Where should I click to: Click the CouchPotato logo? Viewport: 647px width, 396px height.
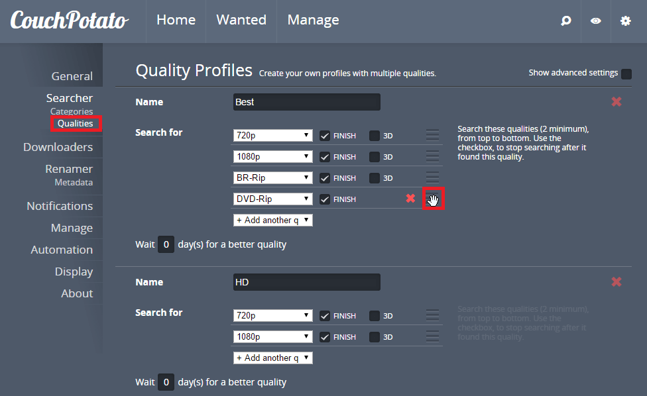(x=69, y=20)
